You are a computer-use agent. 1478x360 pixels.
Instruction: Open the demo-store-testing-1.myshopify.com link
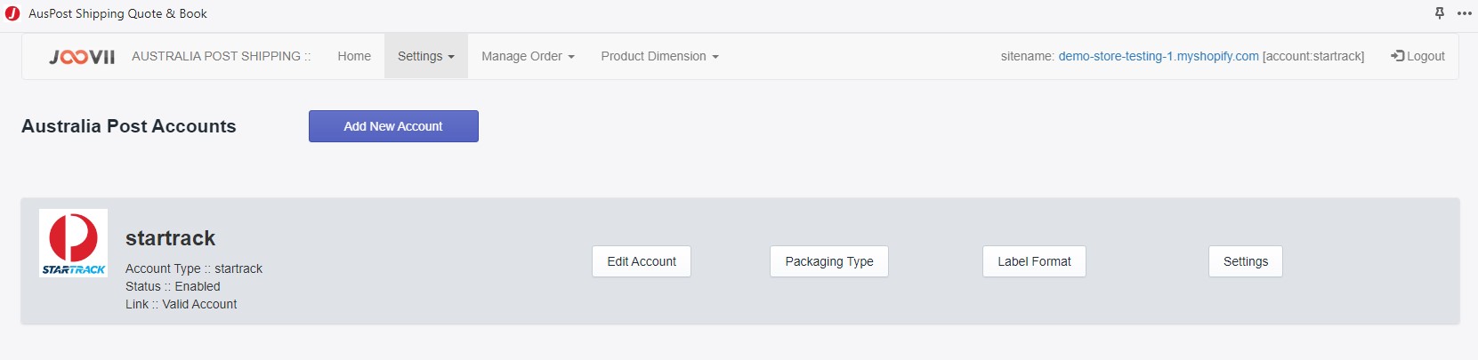tap(1159, 56)
